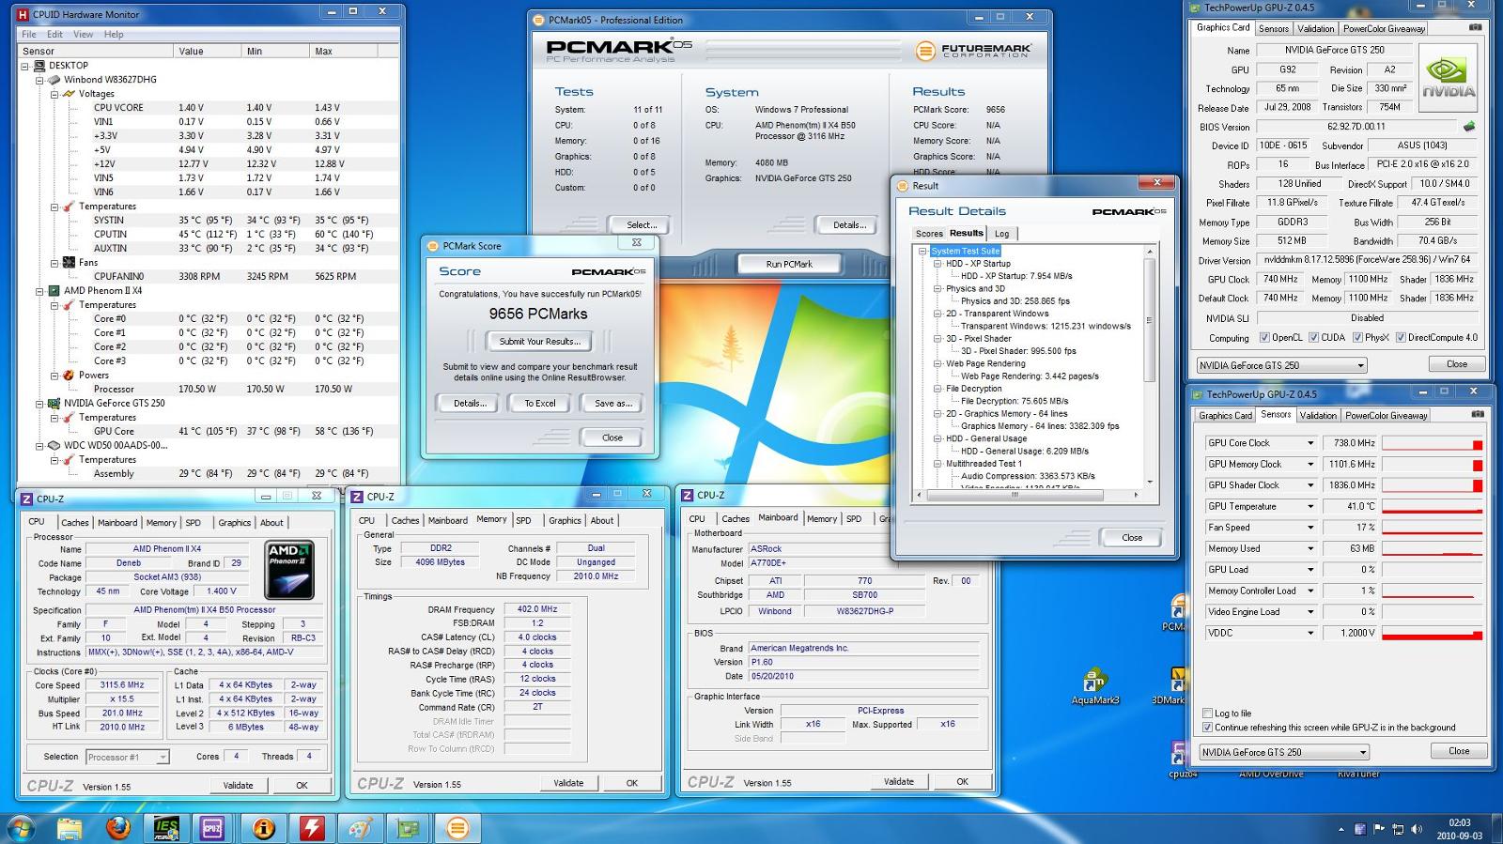Open the Caches tab in the CPU window of CPU-Z

click(x=75, y=523)
